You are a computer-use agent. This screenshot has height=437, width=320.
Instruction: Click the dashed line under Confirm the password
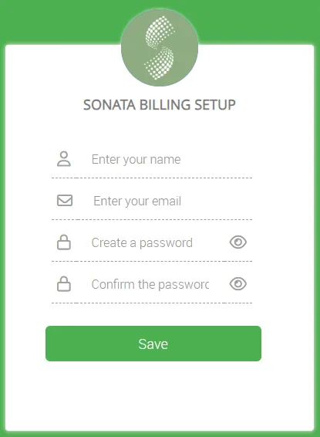[x=152, y=303]
